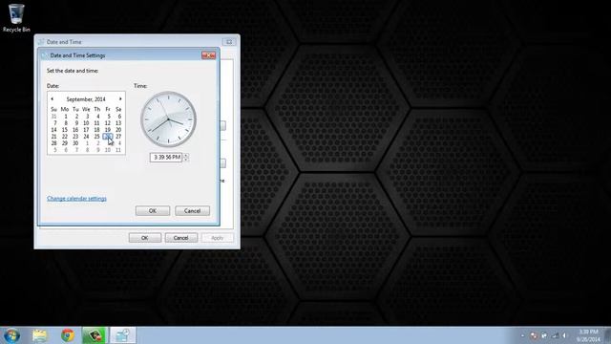Click the taskbar clock and date
Screen dimensions: 611x344
tap(588, 335)
